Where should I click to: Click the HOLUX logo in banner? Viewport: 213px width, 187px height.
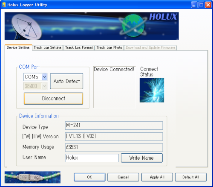(163, 17)
